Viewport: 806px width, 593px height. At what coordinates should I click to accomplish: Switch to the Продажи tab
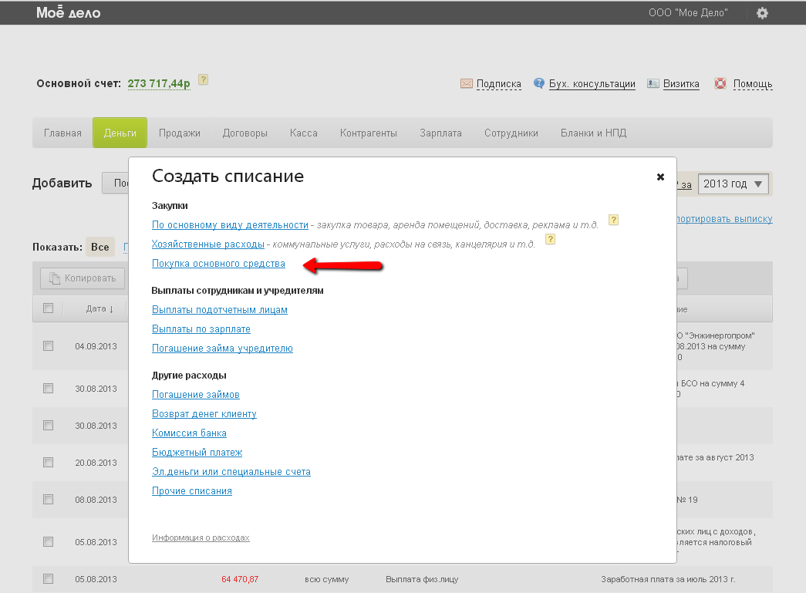pyautogui.click(x=180, y=133)
